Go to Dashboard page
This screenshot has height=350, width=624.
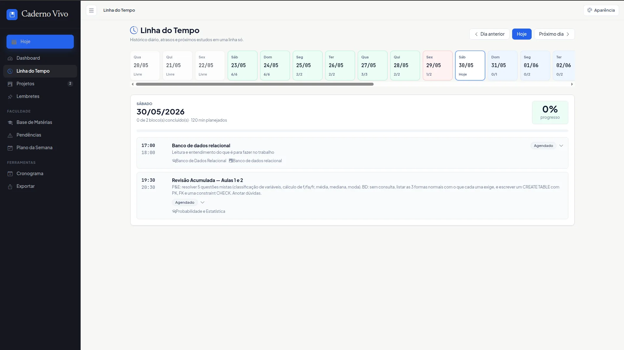40,58
